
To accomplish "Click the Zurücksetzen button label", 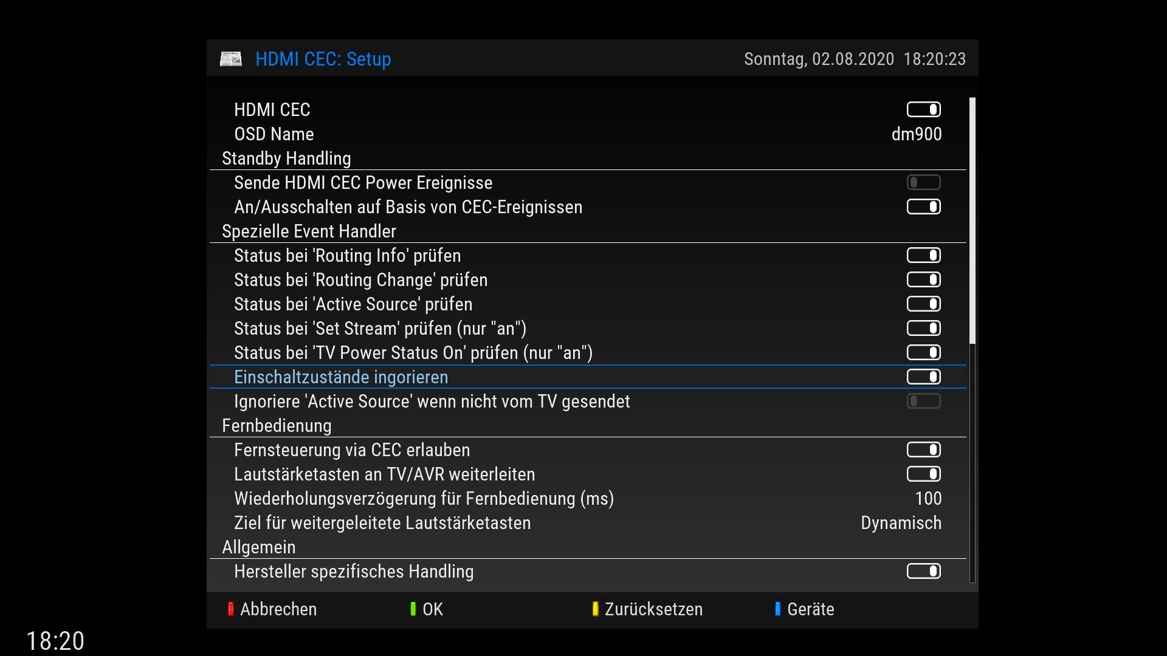I will 653,609.
